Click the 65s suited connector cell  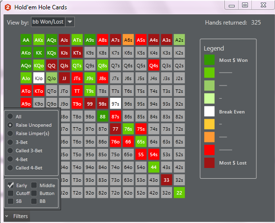pyautogui.click(x=141, y=141)
